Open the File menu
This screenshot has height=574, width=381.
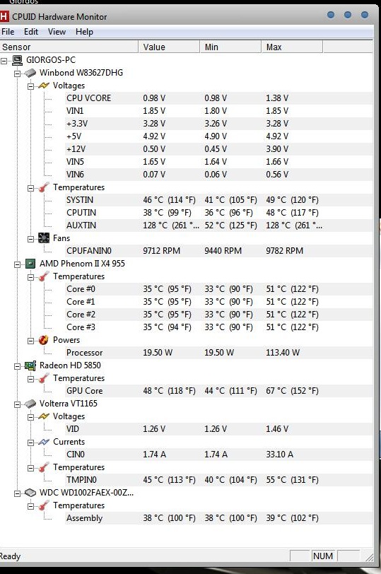(8, 32)
